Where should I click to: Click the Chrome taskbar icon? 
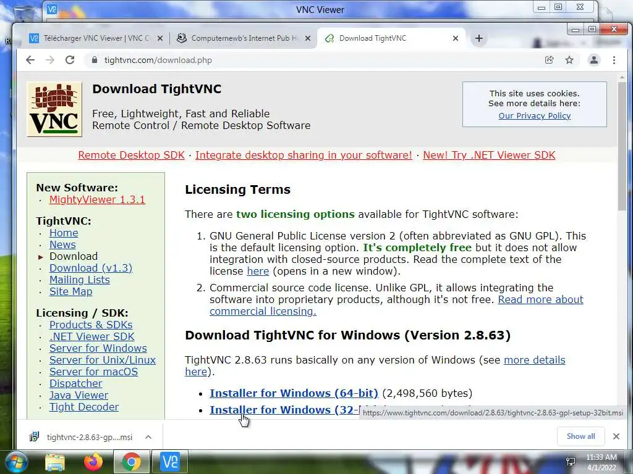(131, 462)
